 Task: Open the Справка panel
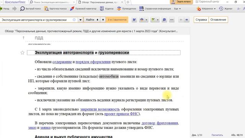tap(201, 20)
